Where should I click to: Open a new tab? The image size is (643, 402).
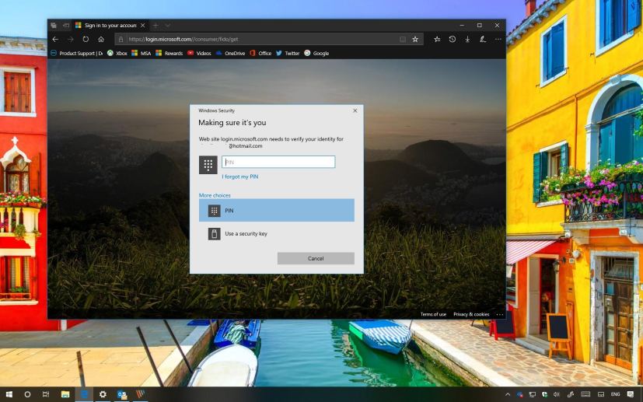156,26
